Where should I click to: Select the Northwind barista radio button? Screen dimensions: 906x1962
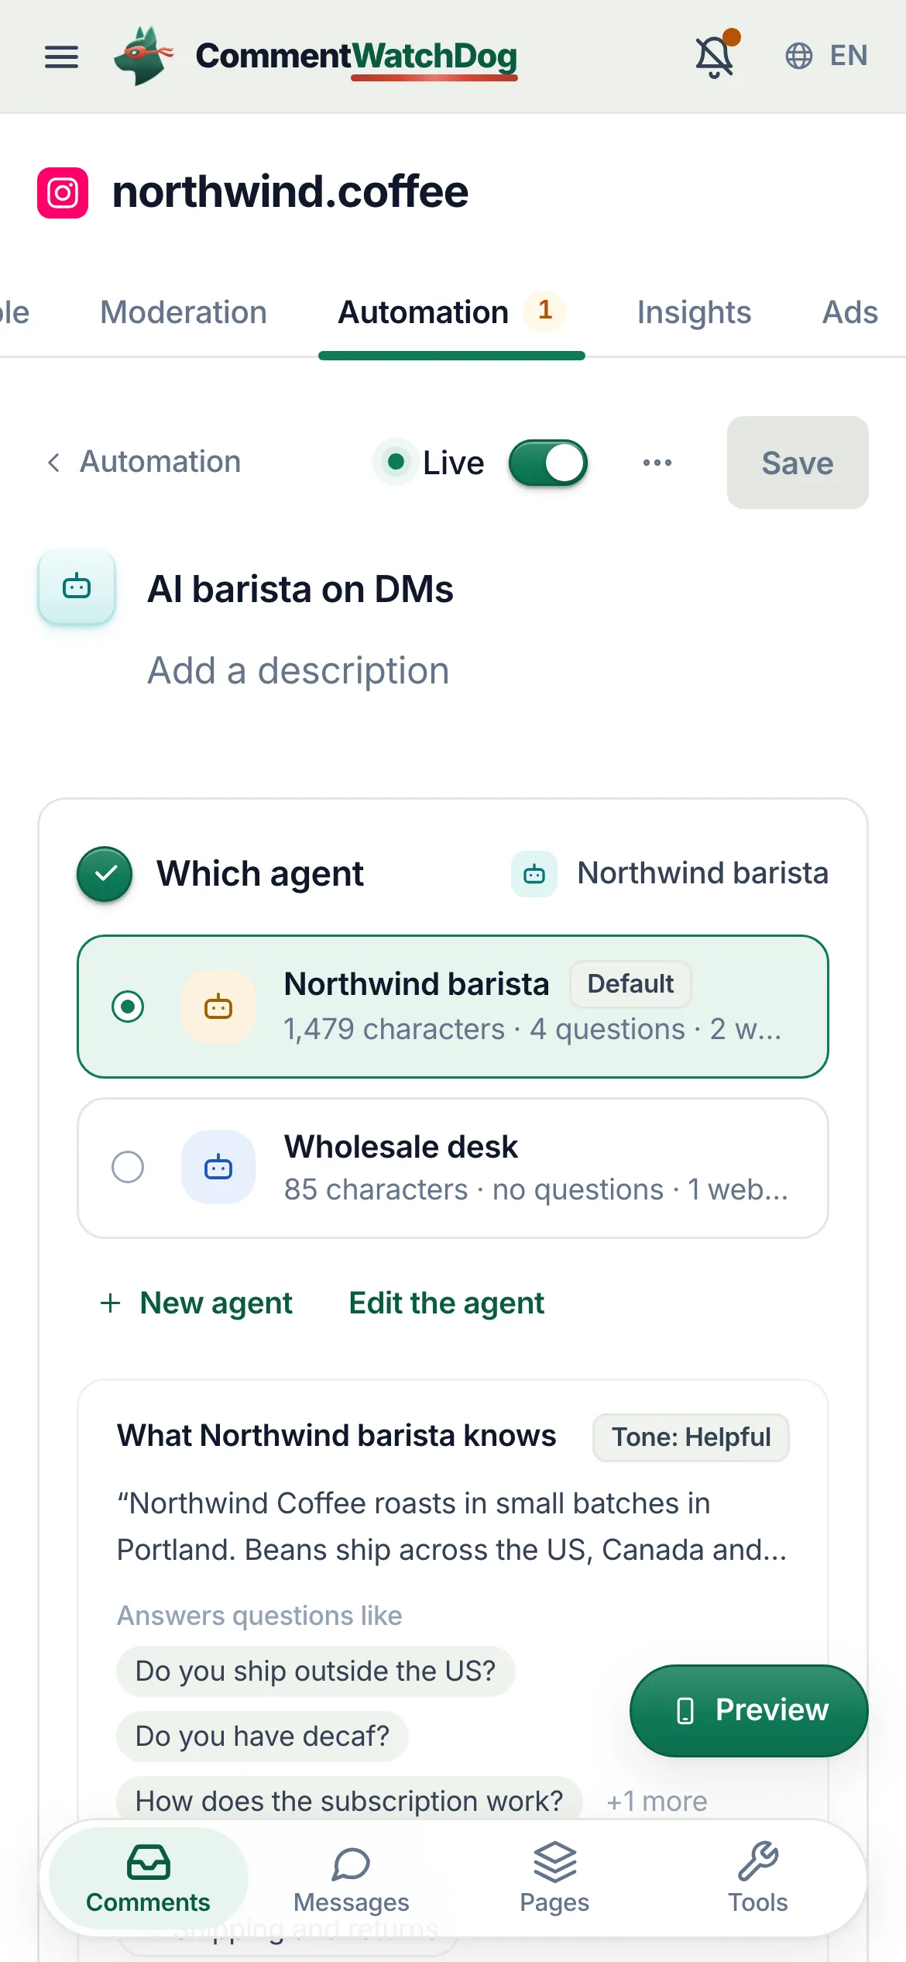pos(128,1007)
